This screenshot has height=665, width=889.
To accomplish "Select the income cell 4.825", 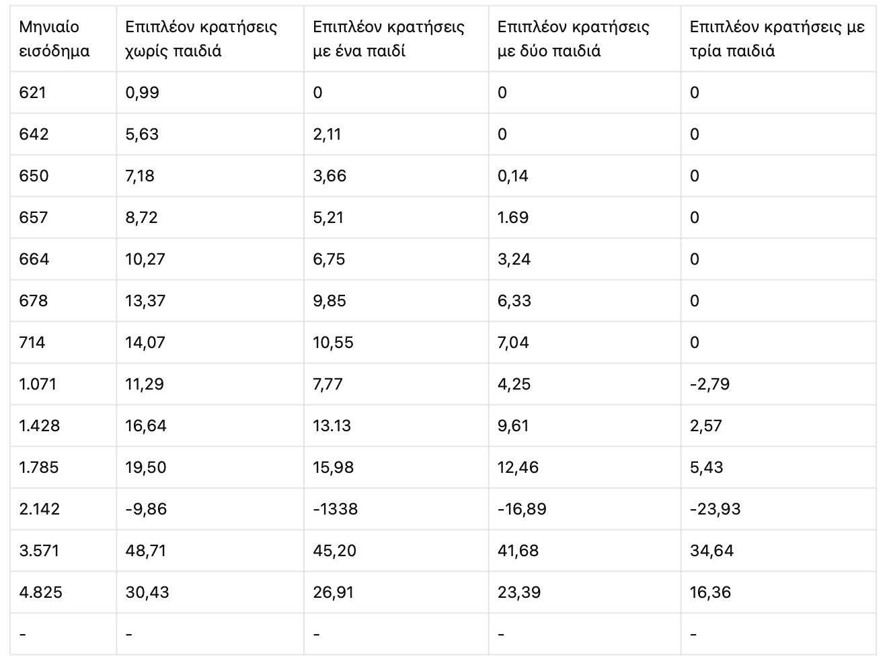I will tap(63, 592).
